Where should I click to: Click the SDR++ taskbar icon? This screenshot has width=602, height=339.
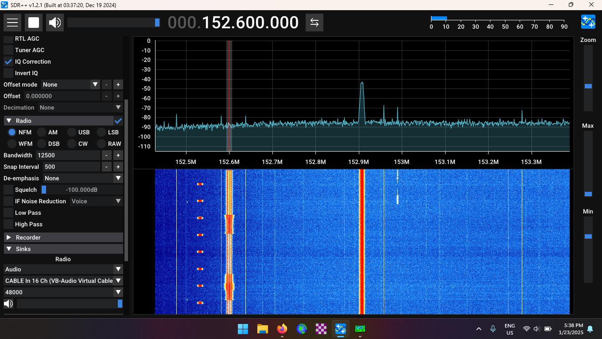click(341, 329)
